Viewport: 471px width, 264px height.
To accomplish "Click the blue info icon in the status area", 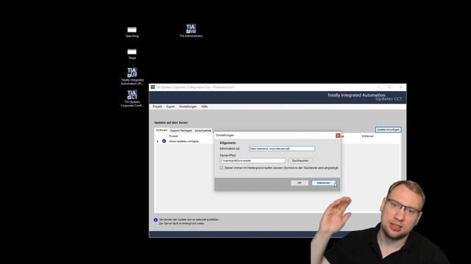I will point(155,220).
